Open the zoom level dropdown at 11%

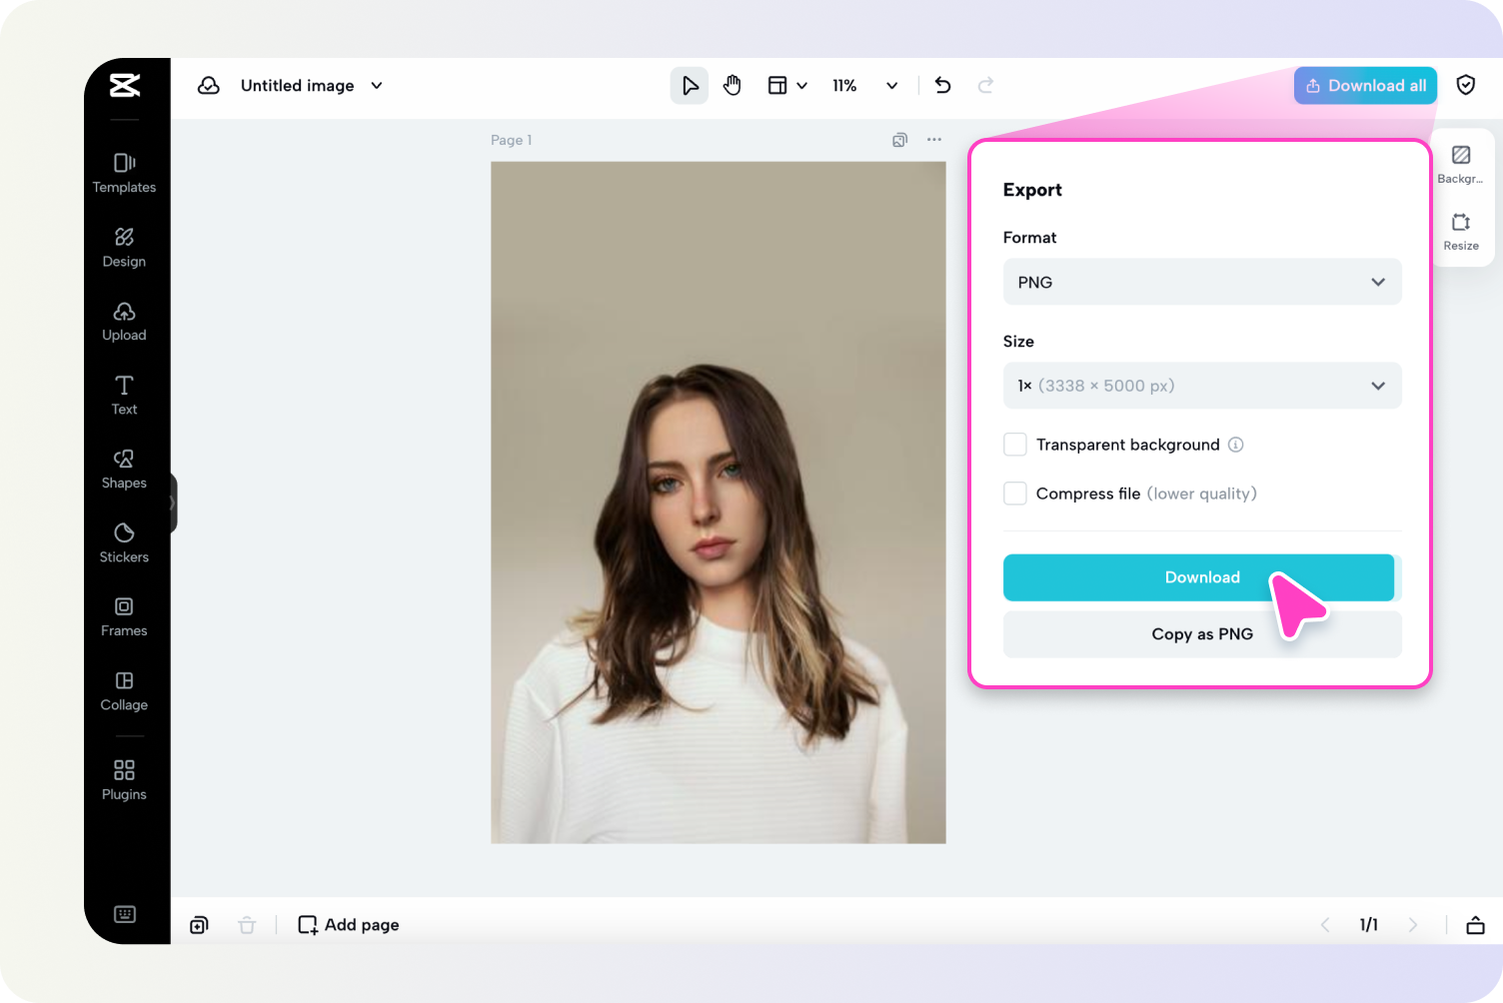(x=865, y=85)
